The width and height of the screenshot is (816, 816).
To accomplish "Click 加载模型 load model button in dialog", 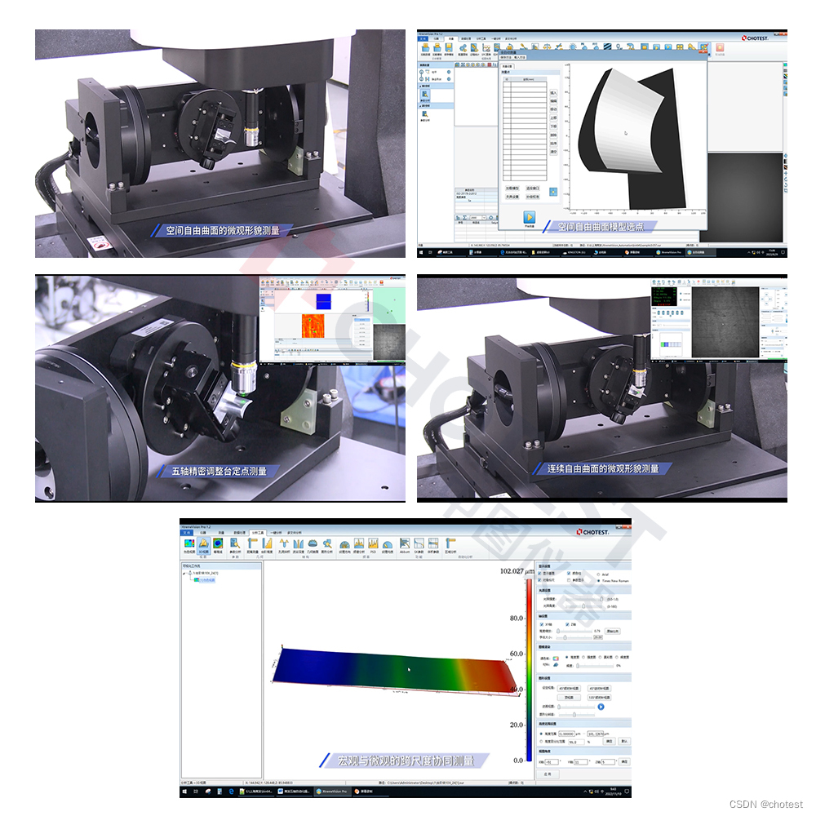I will tap(512, 188).
